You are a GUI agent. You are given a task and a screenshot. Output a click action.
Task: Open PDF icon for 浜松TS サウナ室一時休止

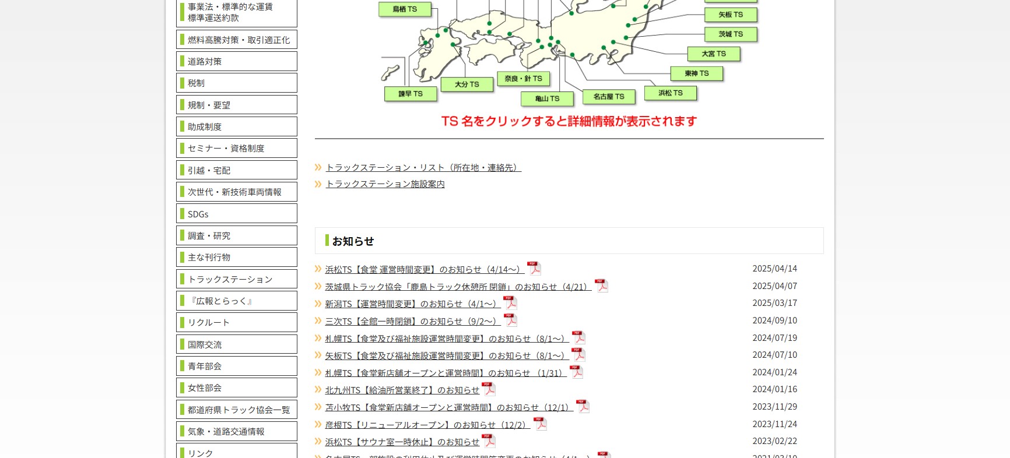[489, 441]
